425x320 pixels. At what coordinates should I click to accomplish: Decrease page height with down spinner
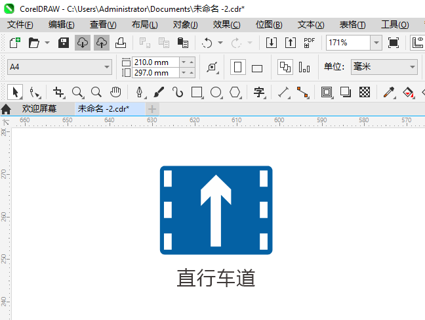[184, 73]
